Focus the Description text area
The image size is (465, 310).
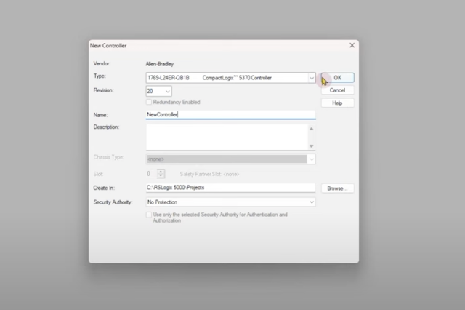coord(226,136)
